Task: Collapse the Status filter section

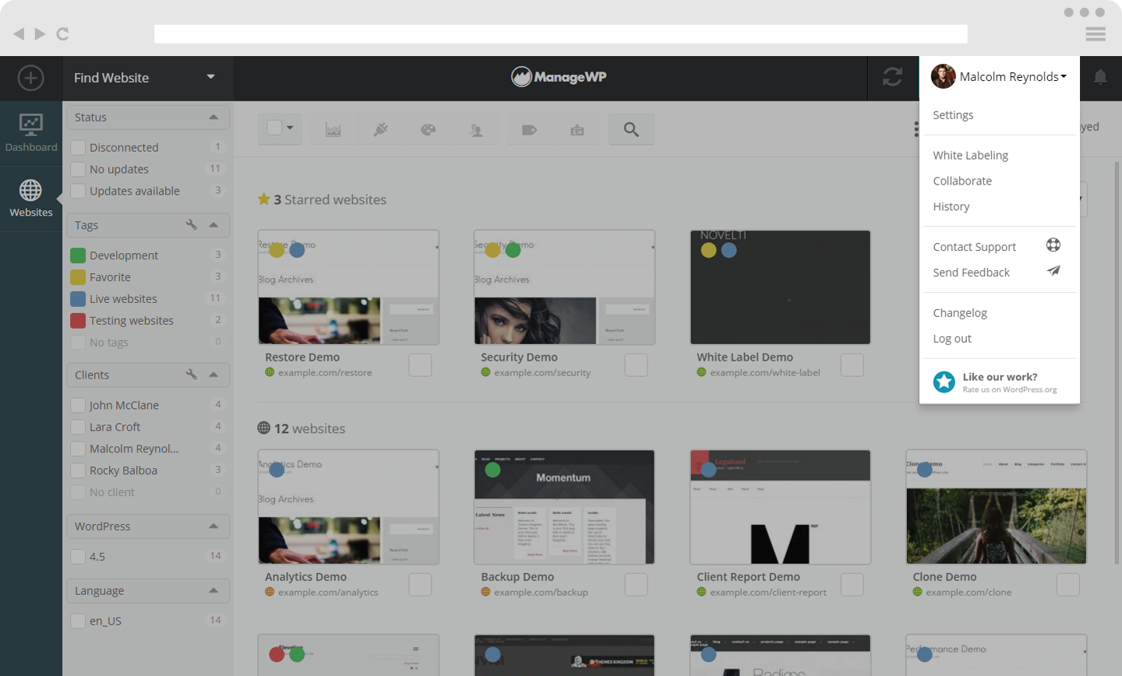Action: coord(213,117)
